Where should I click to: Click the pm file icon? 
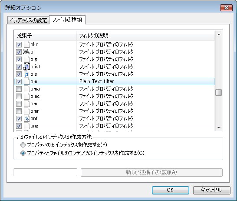26,81
